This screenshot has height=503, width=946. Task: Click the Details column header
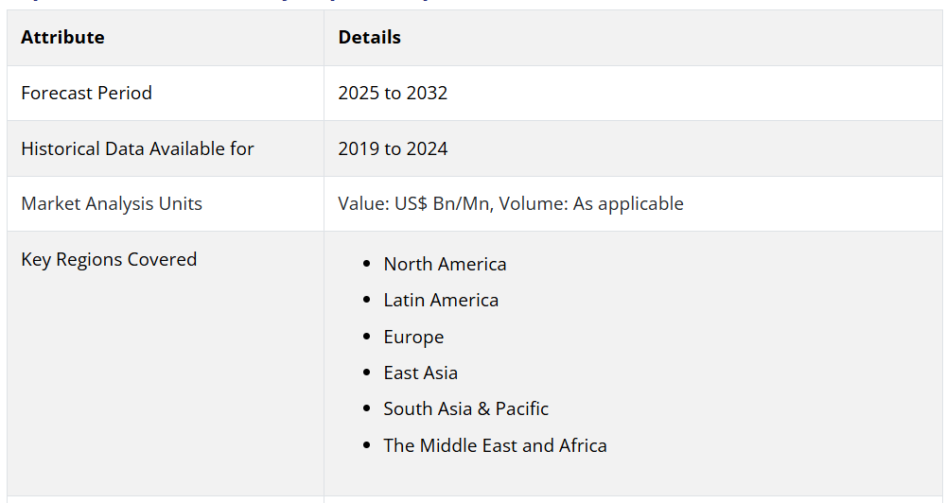[369, 38]
